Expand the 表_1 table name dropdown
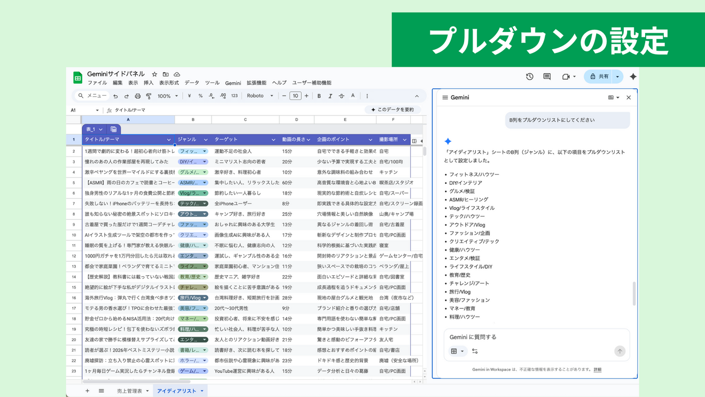Viewport: 705px width, 397px height. (x=100, y=129)
